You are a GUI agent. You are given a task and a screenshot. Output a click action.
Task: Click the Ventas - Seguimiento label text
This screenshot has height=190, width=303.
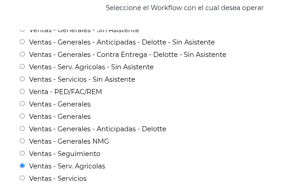coord(64,154)
